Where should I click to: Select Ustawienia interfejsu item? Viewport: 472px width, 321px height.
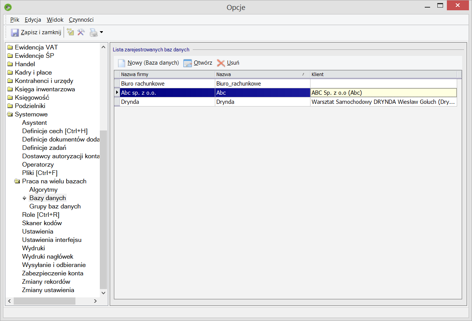52,240
